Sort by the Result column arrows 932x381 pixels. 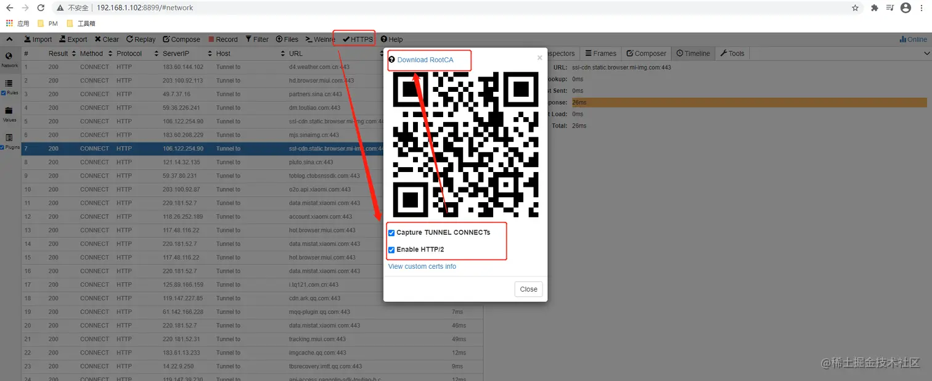click(x=73, y=54)
